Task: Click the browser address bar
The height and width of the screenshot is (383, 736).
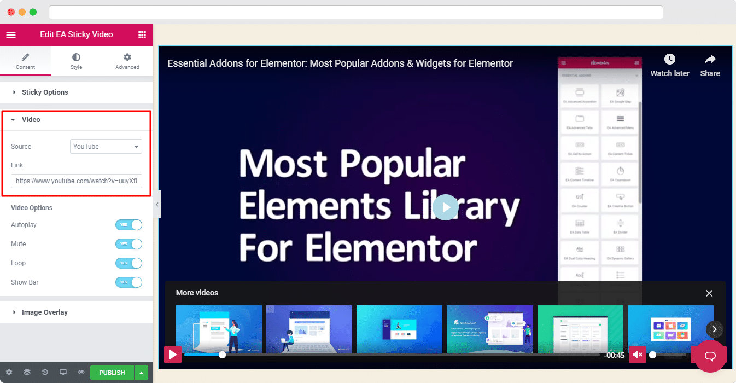Action: coord(356,12)
